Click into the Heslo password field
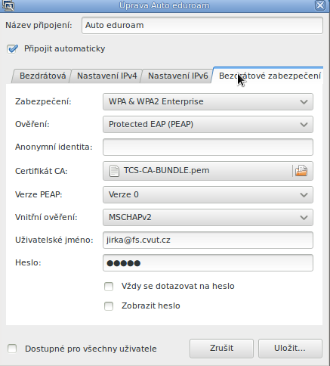 (x=208, y=263)
